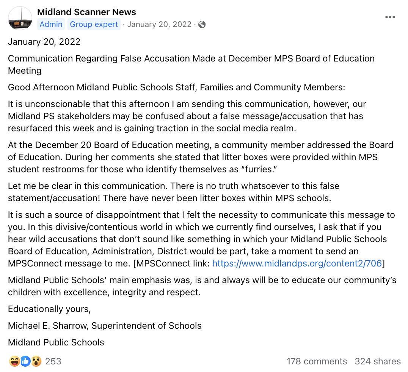This screenshot has height=372, width=408.
Task: Click the Admin badge
Action: pyautogui.click(x=51, y=24)
